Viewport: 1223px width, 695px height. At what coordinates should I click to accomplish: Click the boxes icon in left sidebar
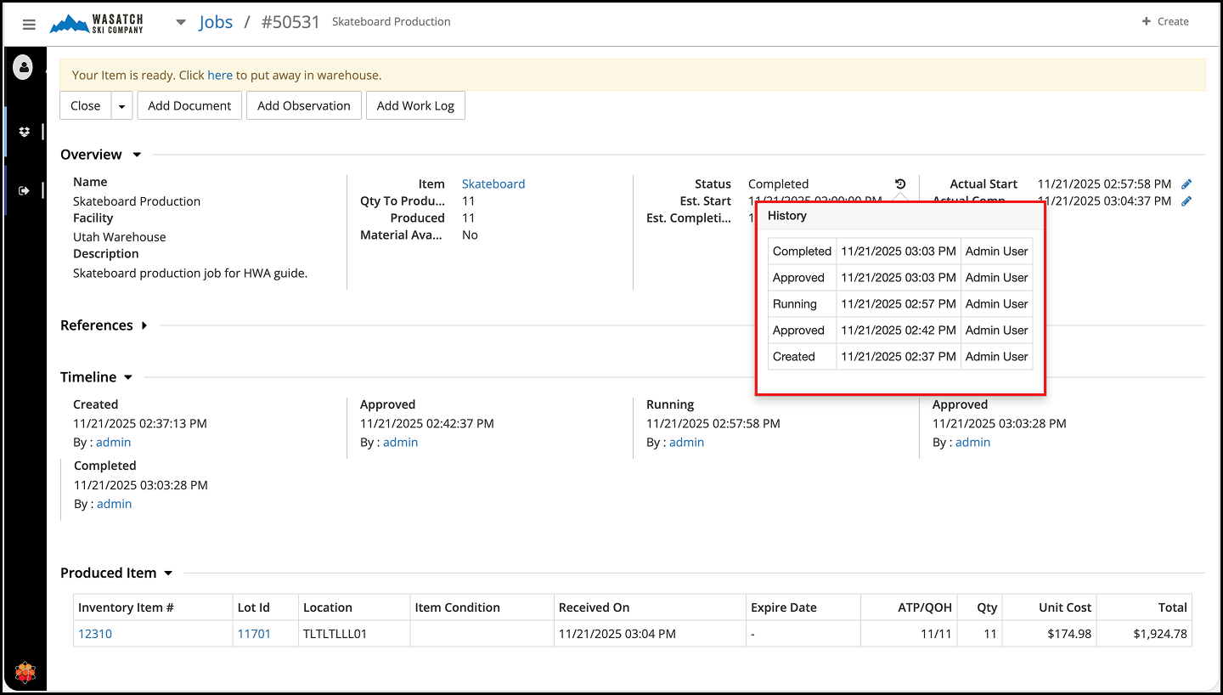(x=24, y=132)
